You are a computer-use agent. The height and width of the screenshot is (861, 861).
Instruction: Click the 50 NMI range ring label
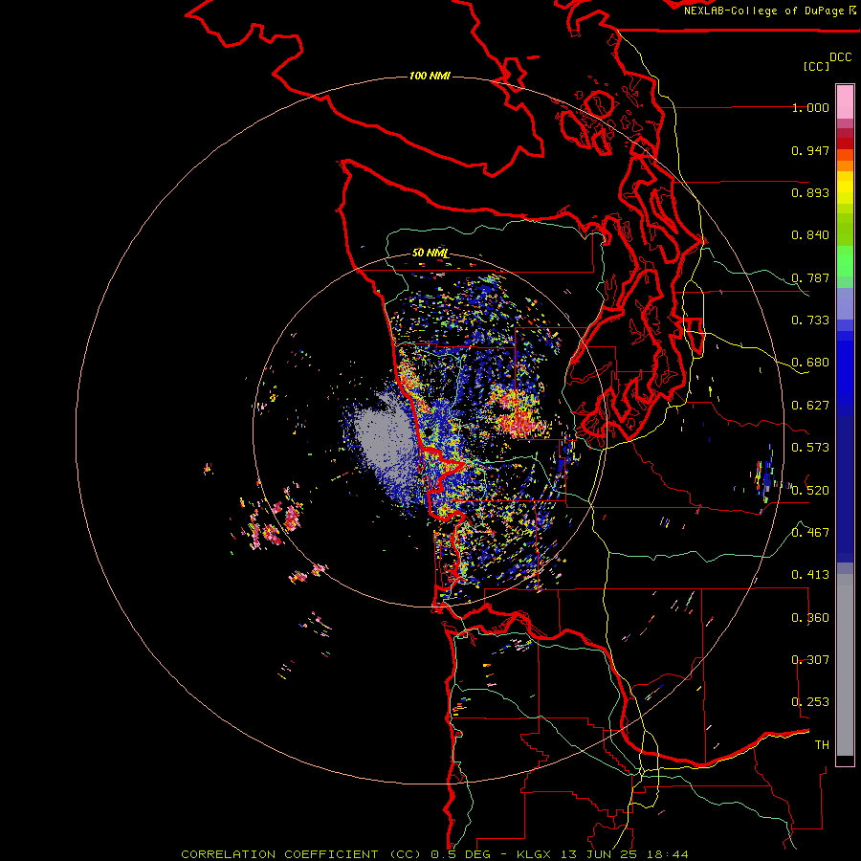point(430,253)
